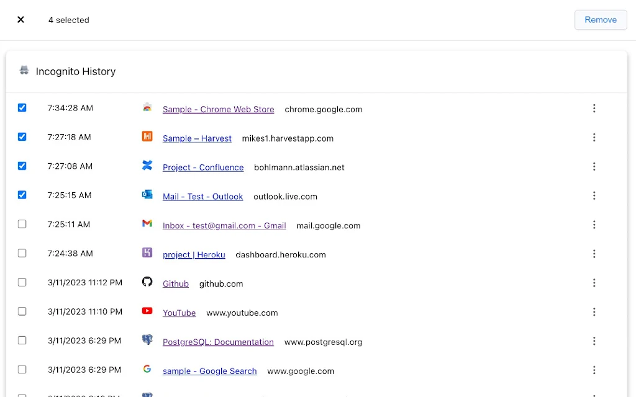Screen dimensions: 636x397
Task: Open the Project - Confluence link
Action: click(203, 167)
